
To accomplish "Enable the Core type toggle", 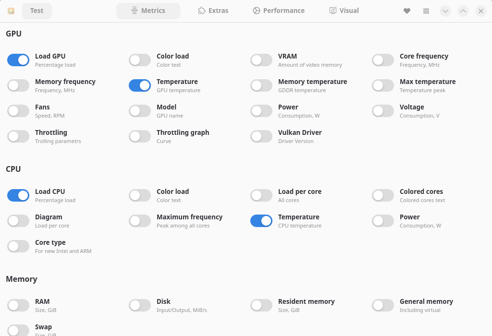I will [x=18, y=246].
